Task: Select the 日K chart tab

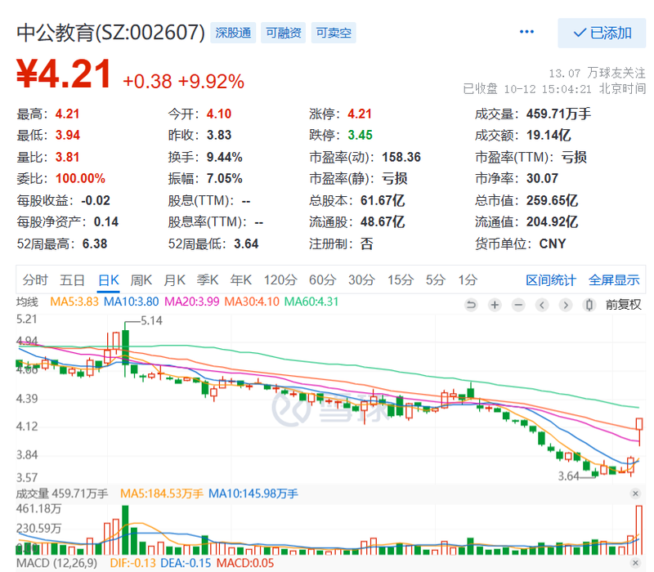Action: pos(109,279)
